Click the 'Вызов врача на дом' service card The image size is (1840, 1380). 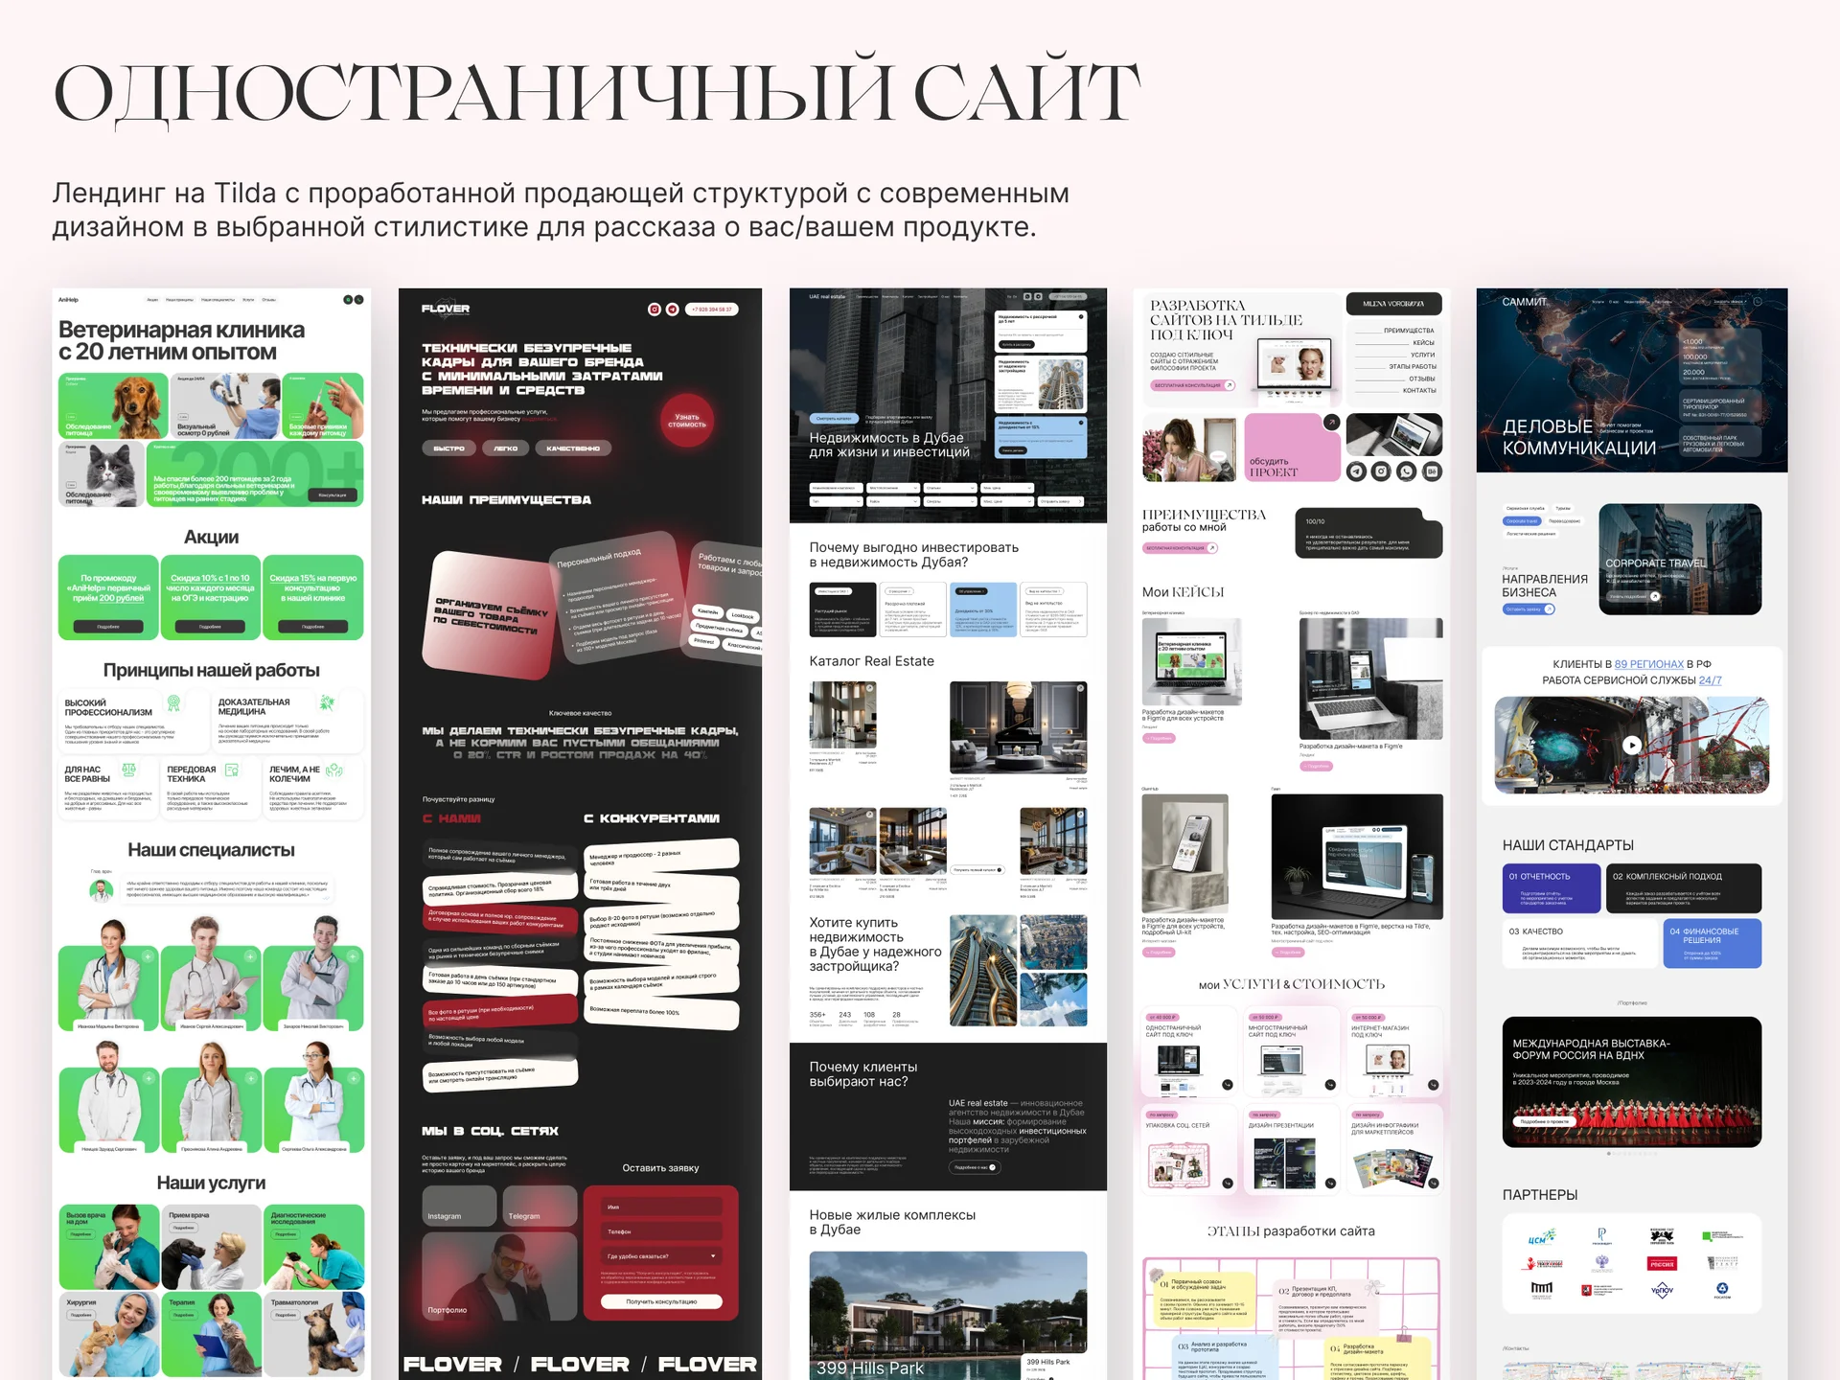pyautogui.click(x=109, y=1247)
